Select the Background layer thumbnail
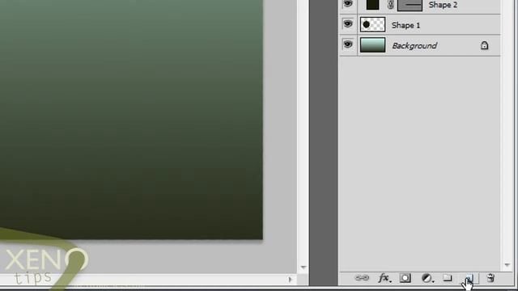The height and width of the screenshot is (291, 518). [372, 45]
